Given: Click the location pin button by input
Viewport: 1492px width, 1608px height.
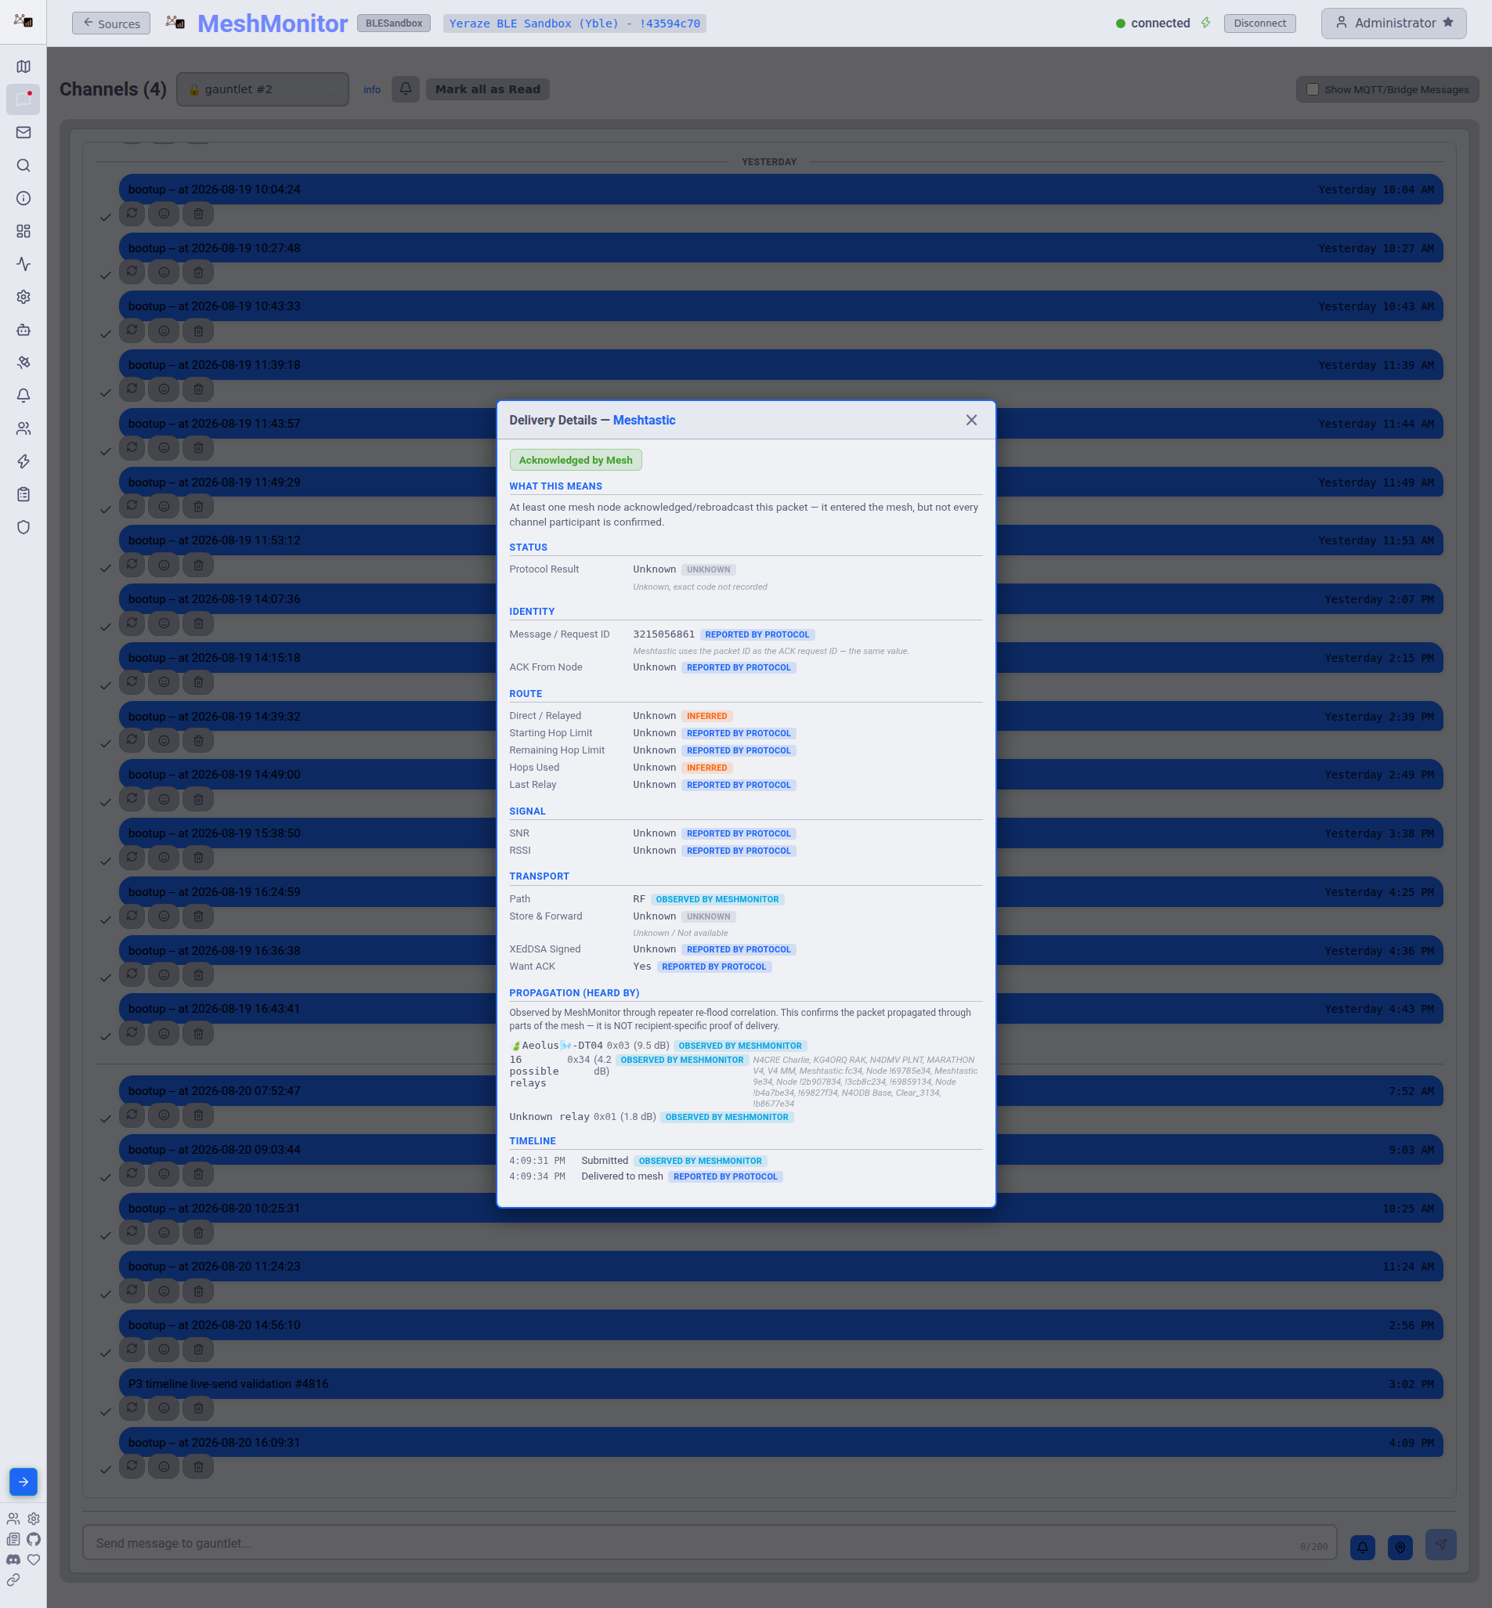Looking at the screenshot, I should click(x=1400, y=1548).
